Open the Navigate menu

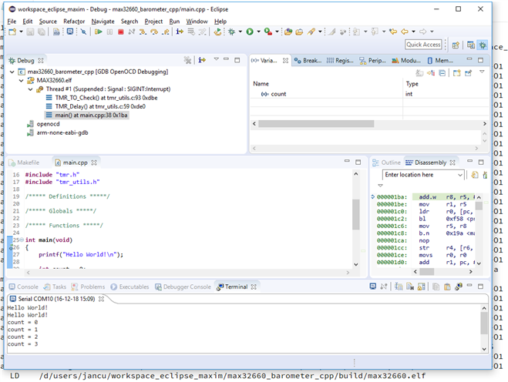(102, 21)
